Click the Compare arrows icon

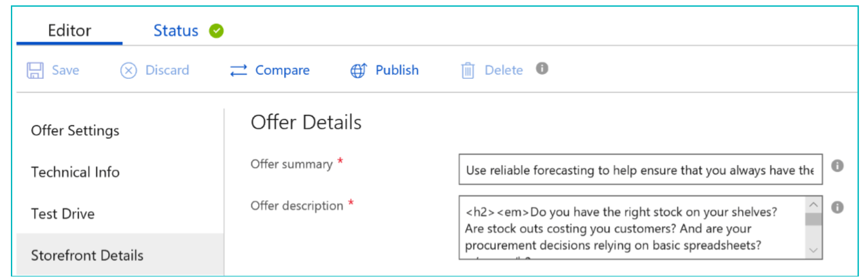pyautogui.click(x=238, y=70)
